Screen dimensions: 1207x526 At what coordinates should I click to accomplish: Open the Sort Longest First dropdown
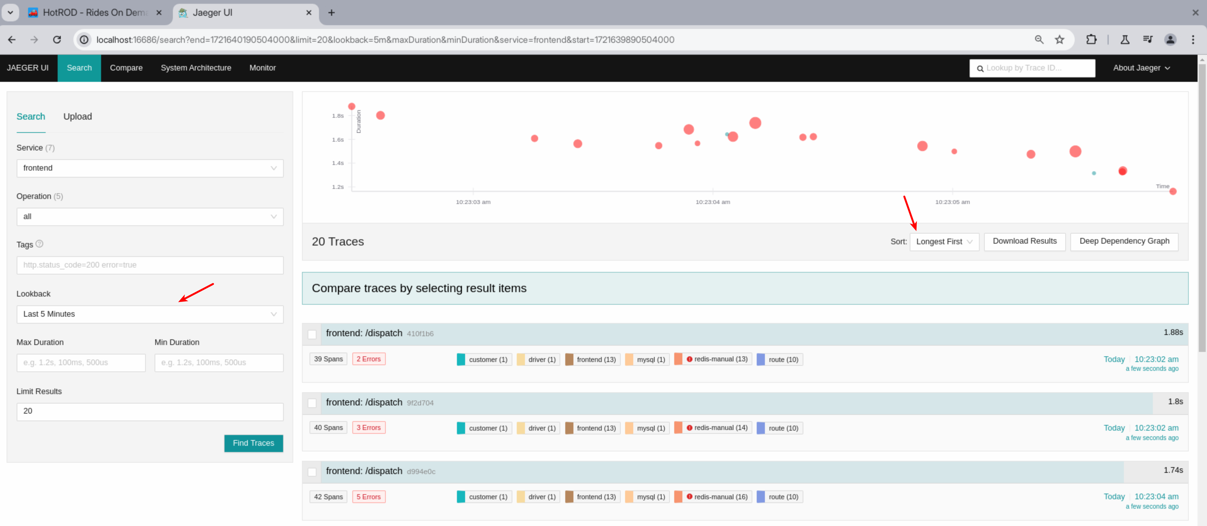944,242
